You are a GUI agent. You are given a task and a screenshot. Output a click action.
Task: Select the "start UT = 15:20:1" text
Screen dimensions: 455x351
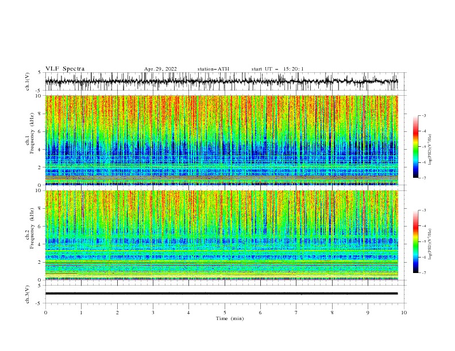277,69
